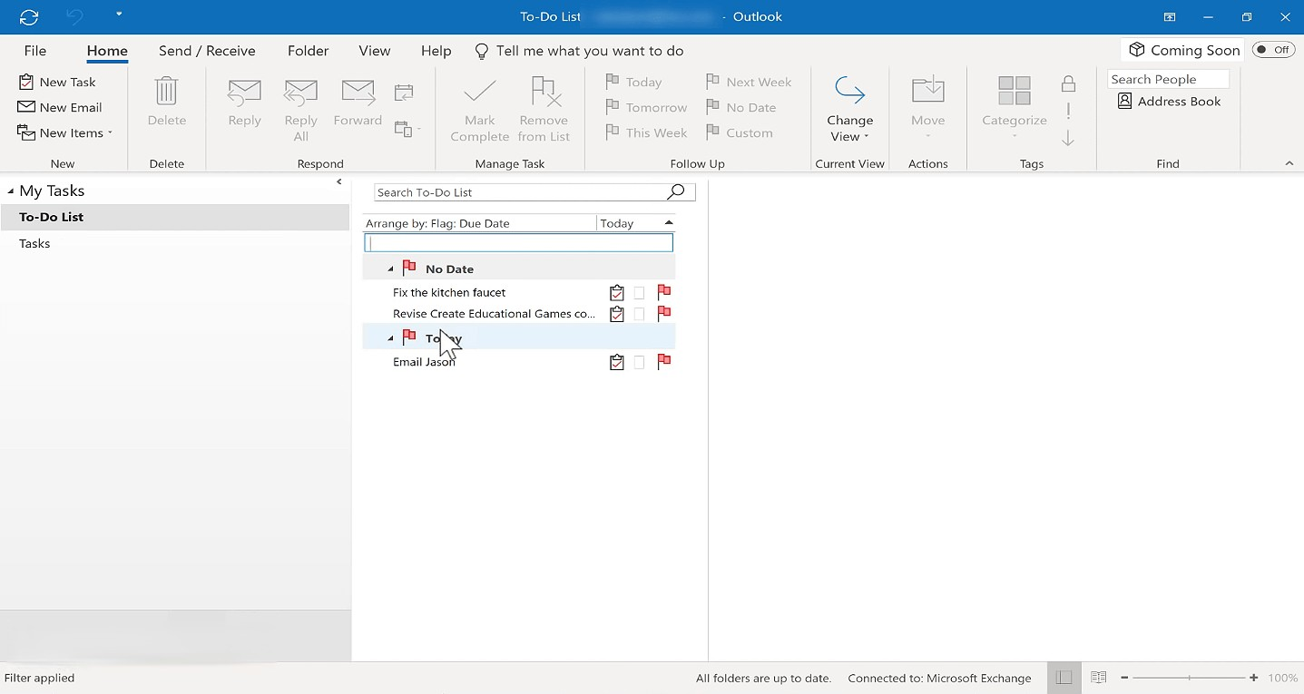Open the Quick Access Toolbar customize dropdown
The height and width of the screenshot is (694, 1304).
(x=119, y=15)
